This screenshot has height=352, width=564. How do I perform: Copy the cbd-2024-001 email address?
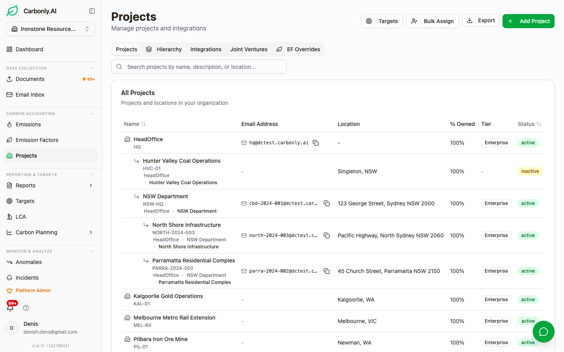coord(327,203)
